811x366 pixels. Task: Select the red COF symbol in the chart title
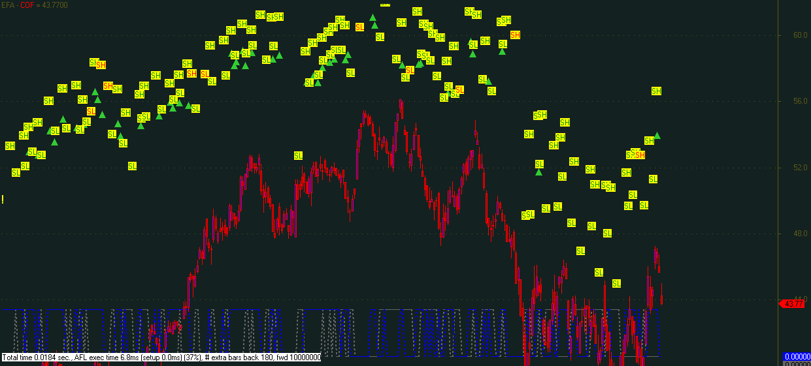coord(27,5)
